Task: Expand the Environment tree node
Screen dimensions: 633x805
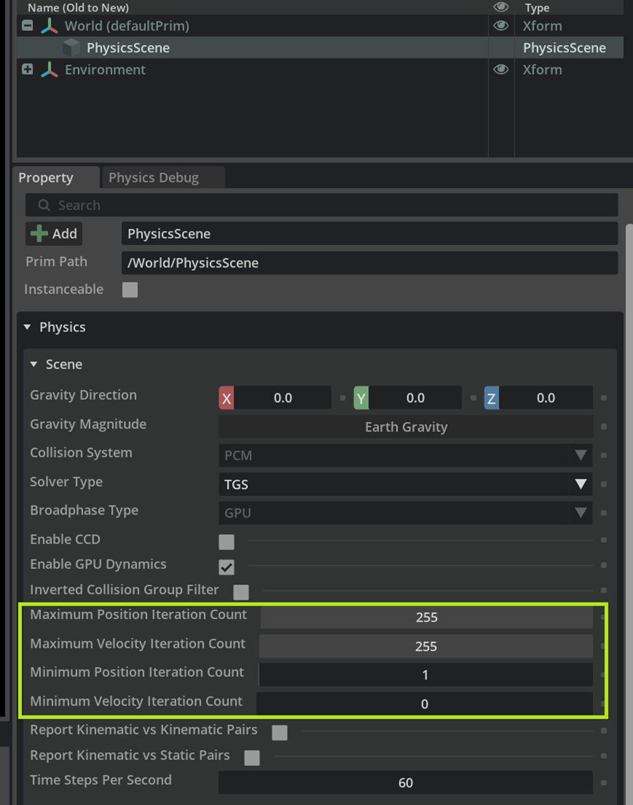Action: (27, 69)
